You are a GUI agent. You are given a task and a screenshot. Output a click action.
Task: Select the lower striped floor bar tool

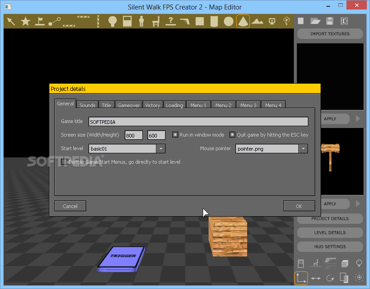point(69,26)
